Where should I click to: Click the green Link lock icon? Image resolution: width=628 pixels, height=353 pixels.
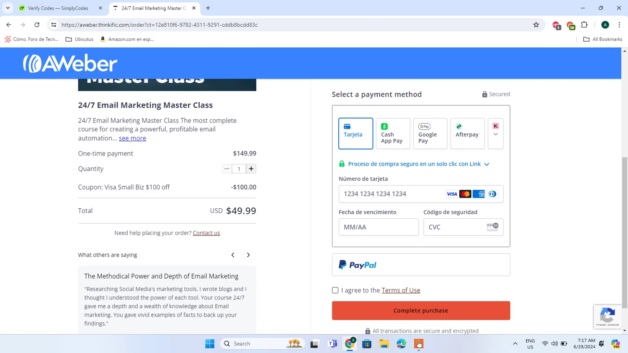(x=342, y=164)
